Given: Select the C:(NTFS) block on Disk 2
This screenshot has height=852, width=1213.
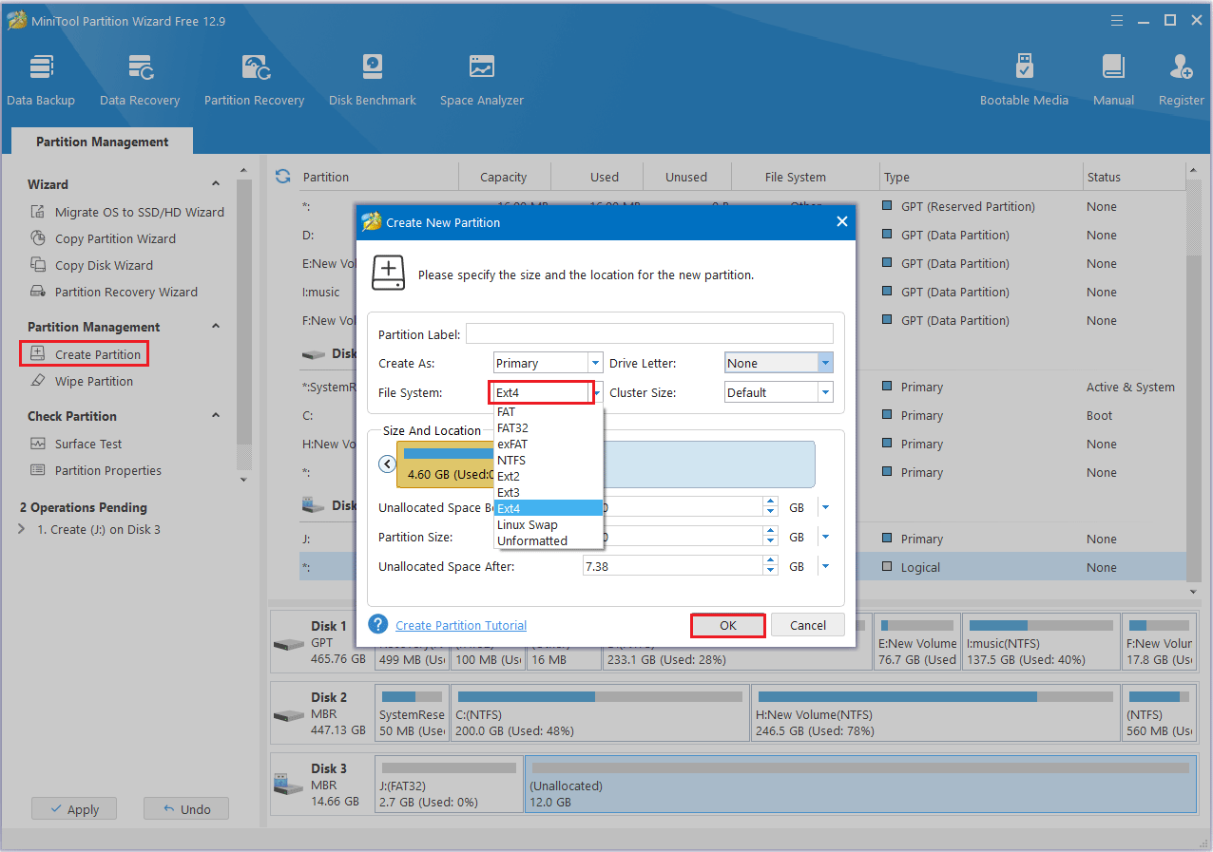Looking at the screenshot, I should pos(600,713).
